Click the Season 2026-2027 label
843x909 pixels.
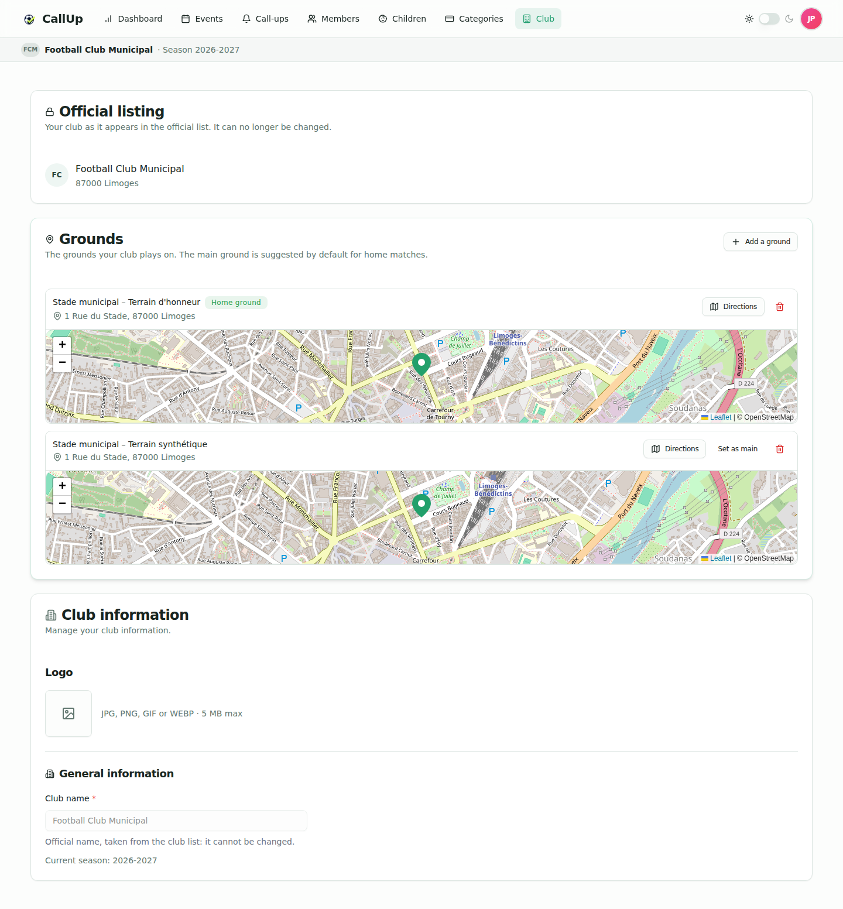tap(201, 50)
